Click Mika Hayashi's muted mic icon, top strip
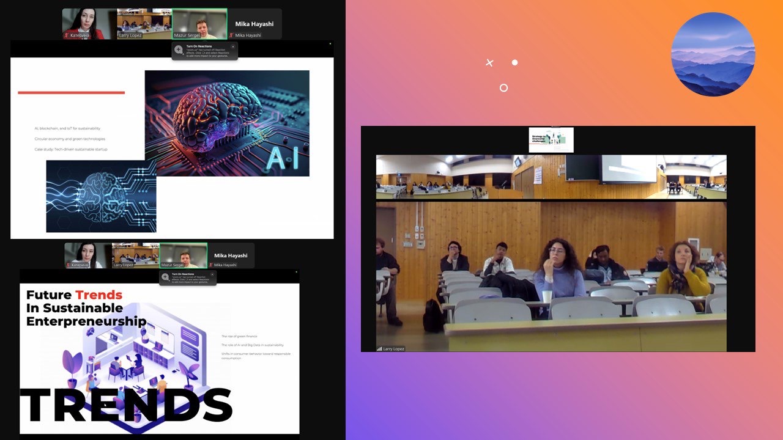 pyautogui.click(x=232, y=35)
